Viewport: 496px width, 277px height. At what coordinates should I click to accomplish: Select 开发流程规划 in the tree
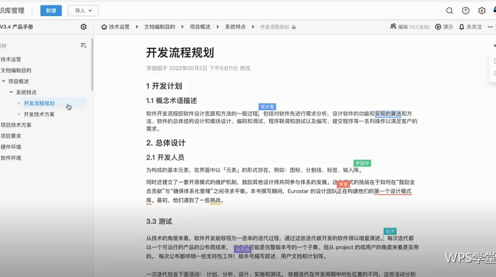tap(39, 103)
